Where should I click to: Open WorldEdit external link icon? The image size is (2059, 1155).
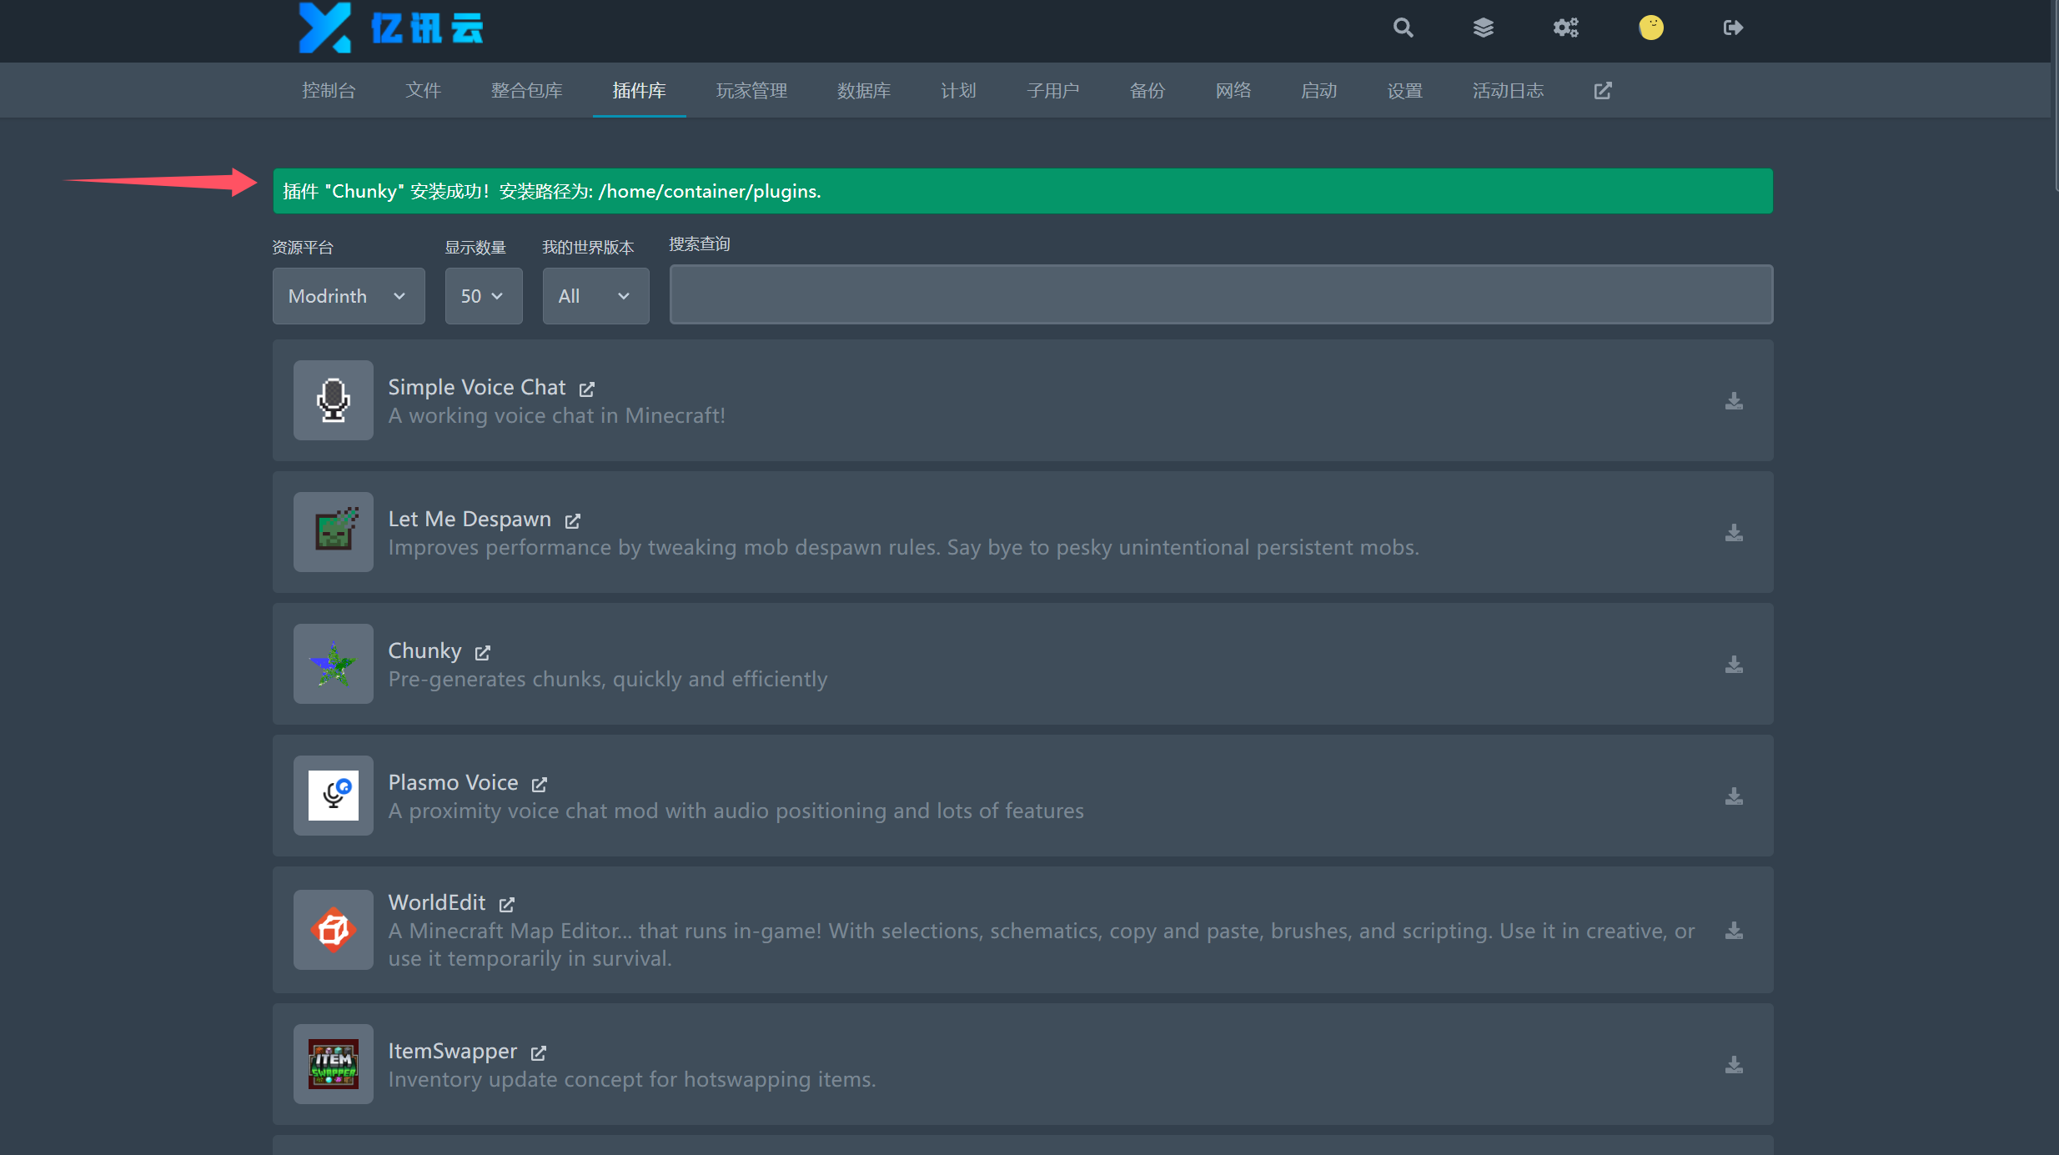click(x=507, y=904)
